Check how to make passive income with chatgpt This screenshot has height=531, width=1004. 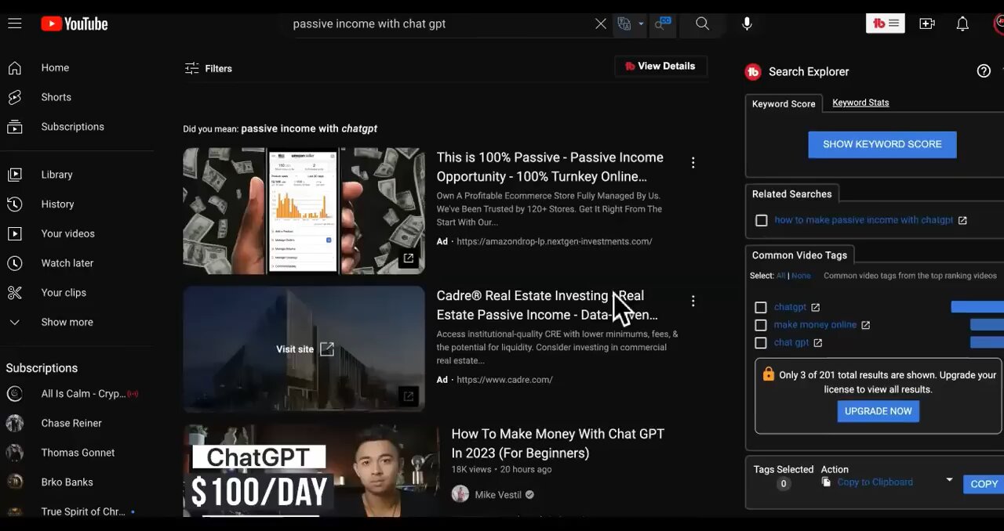coord(761,221)
